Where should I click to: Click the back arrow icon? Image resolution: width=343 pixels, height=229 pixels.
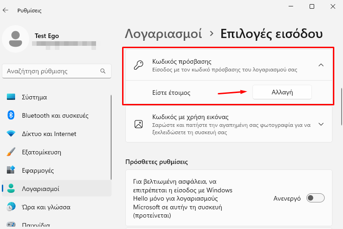[x=5, y=10]
